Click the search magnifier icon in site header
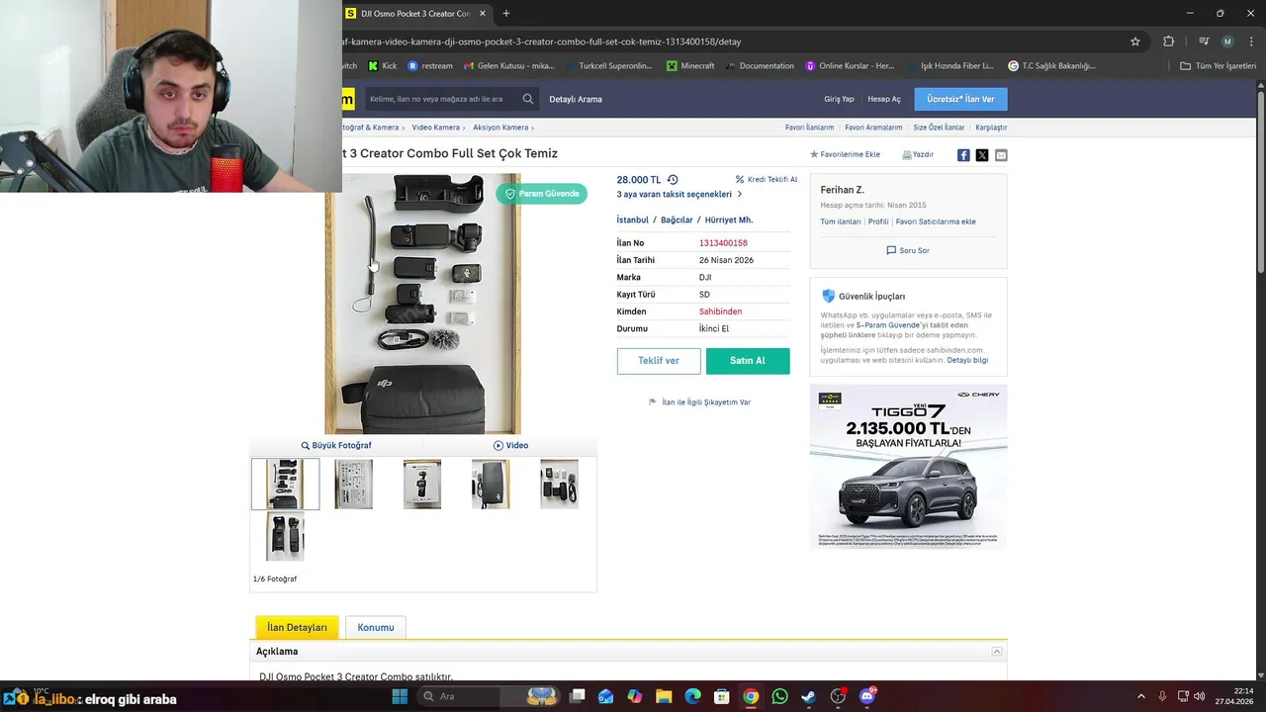 point(528,99)
